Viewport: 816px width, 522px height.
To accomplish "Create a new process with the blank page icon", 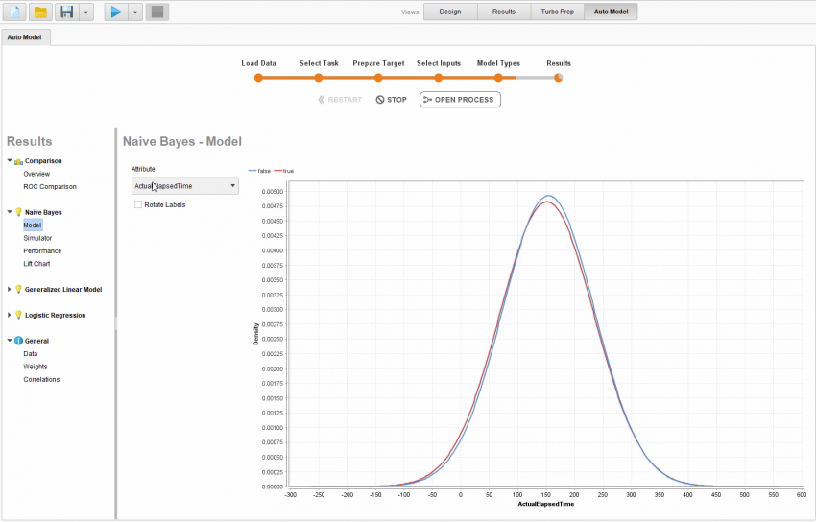I will pyautogui.click(x=14, y=12).
